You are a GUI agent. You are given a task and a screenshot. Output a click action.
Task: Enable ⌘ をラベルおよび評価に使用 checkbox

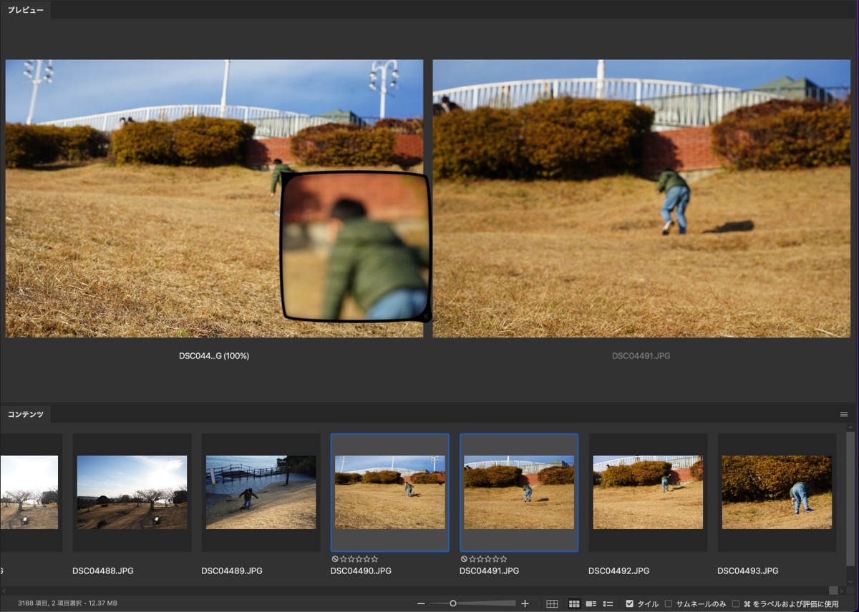736,604
